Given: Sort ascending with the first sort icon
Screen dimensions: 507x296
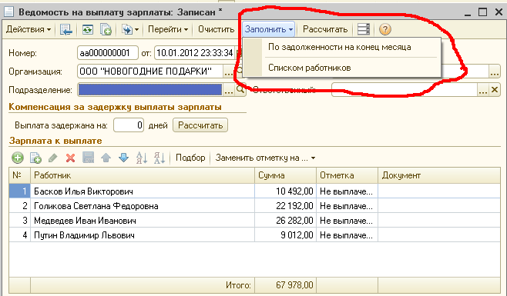Looking at the screenshot, I should tap(142, 158).
